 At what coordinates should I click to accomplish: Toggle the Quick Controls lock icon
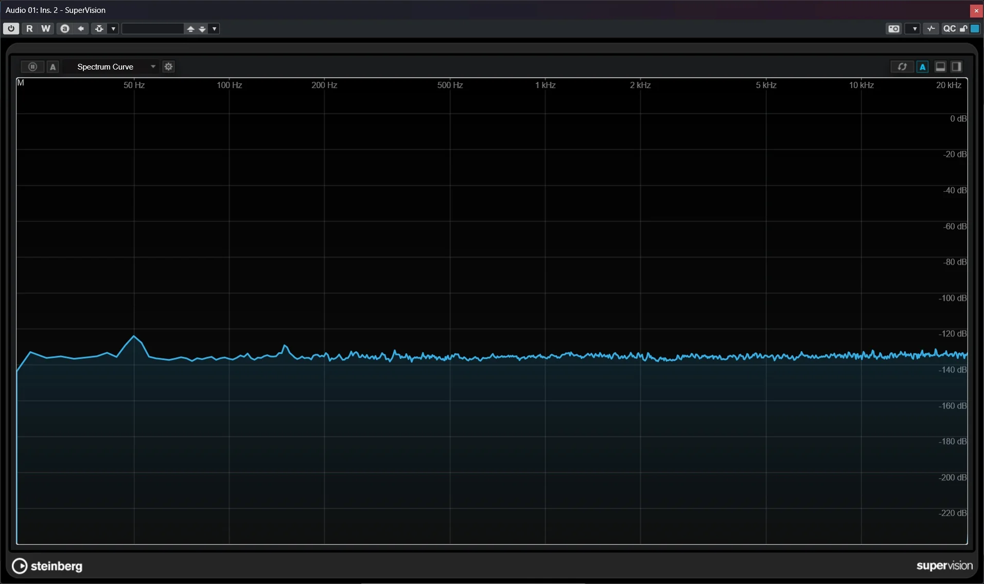point(963,29)
